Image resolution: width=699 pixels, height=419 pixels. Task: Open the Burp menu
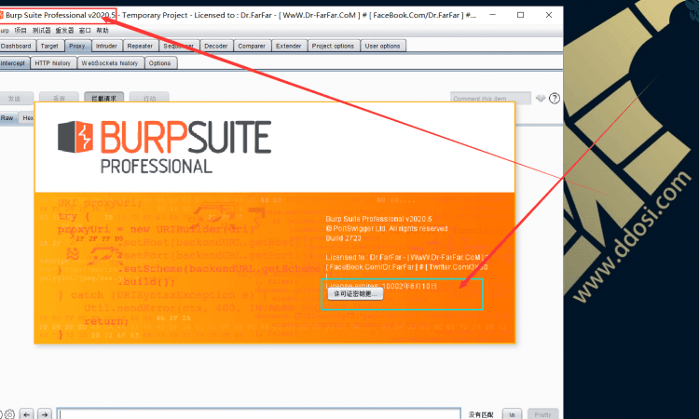(x=4, y=31)
